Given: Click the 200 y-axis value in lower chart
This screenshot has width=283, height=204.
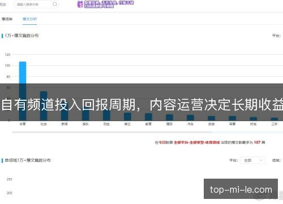Looking at the screenshot, I should pos(10,193).
